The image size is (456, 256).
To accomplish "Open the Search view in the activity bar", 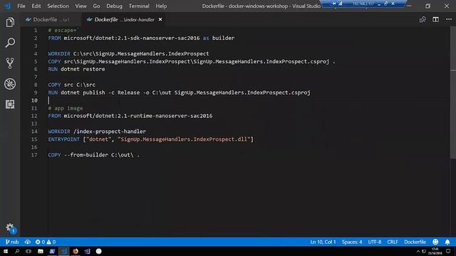I will click(10, 43).
